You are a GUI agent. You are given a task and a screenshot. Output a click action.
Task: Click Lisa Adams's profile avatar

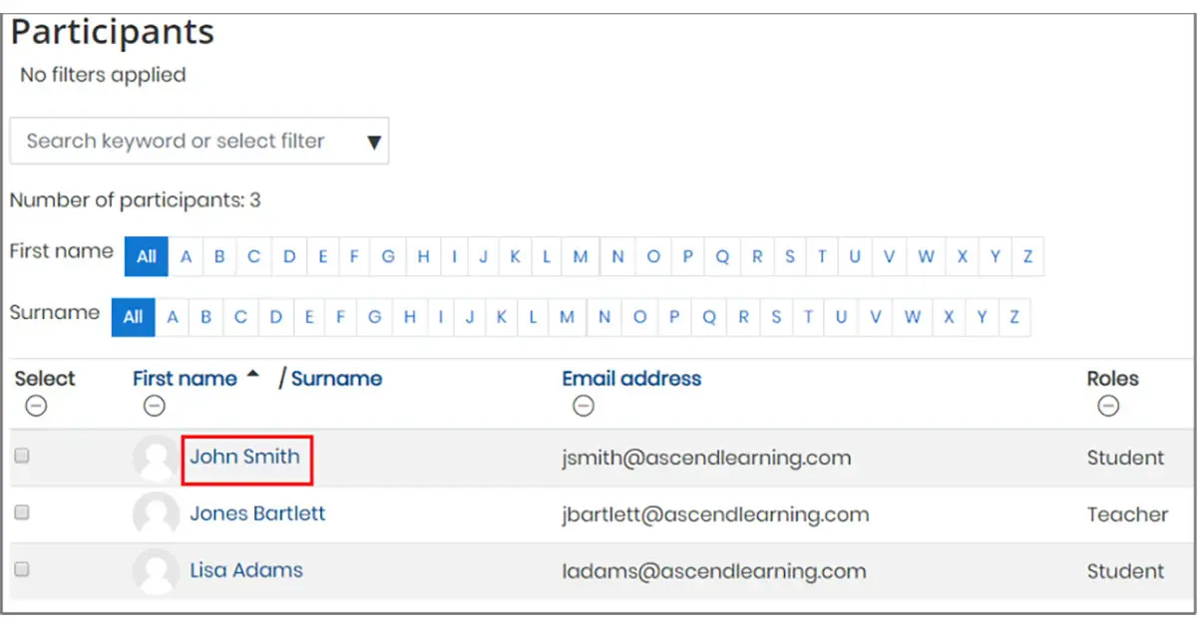pos(156,570)
